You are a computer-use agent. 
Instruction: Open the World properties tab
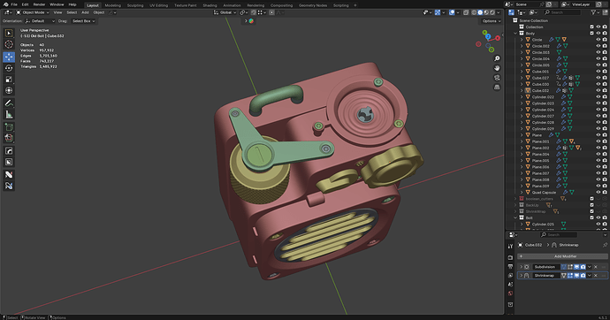pyautogui.click(x=510, y=293)
